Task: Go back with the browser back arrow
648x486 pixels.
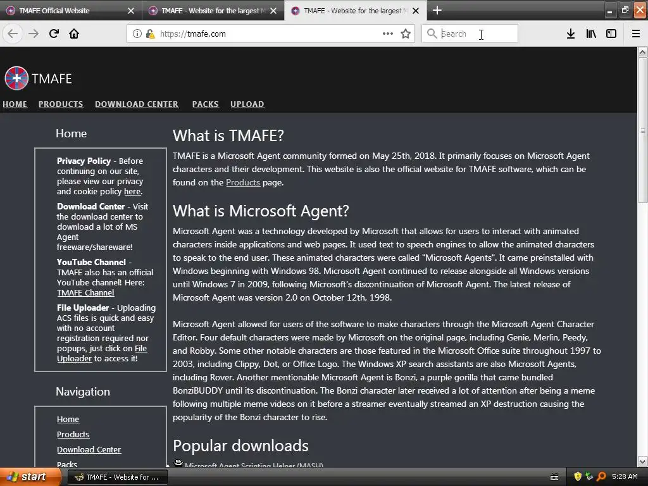Action: (13, 34)
